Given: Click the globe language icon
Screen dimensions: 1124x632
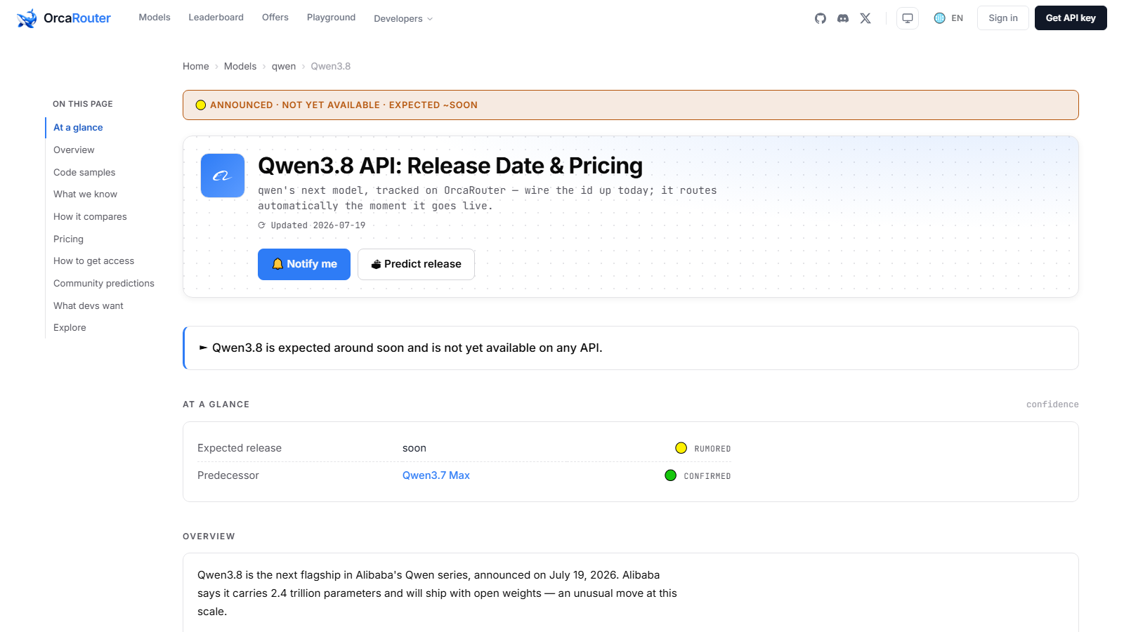Looking at the screenshot, I should tap(939, 18).
